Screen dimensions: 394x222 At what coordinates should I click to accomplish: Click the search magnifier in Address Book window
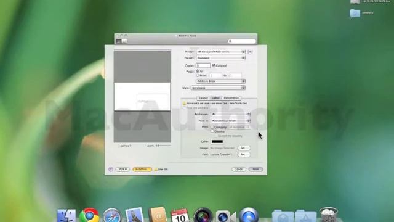230,41
